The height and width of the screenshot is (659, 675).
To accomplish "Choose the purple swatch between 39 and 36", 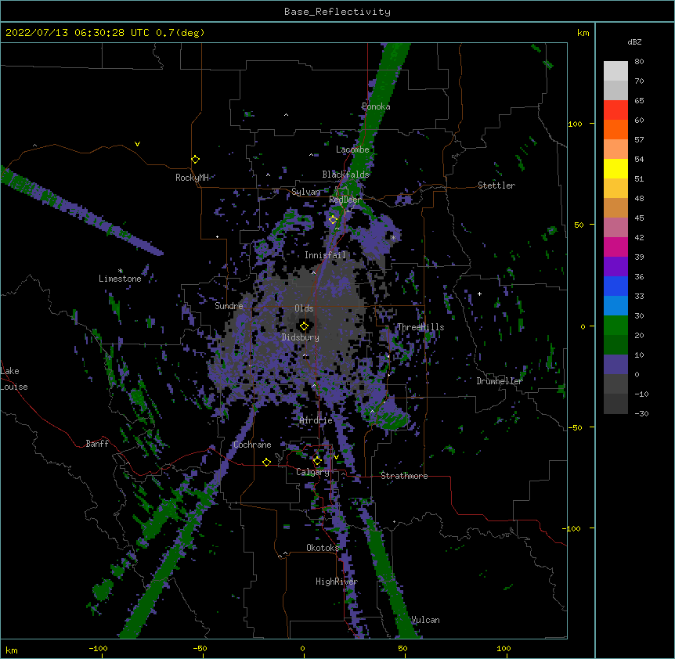I will (615, 266).
